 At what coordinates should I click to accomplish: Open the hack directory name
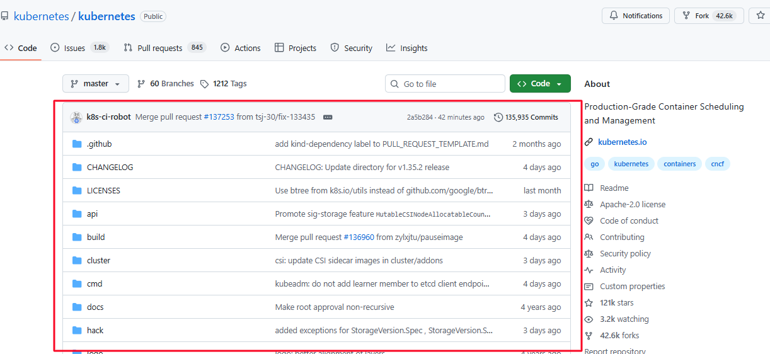click(x=95, y=331)
